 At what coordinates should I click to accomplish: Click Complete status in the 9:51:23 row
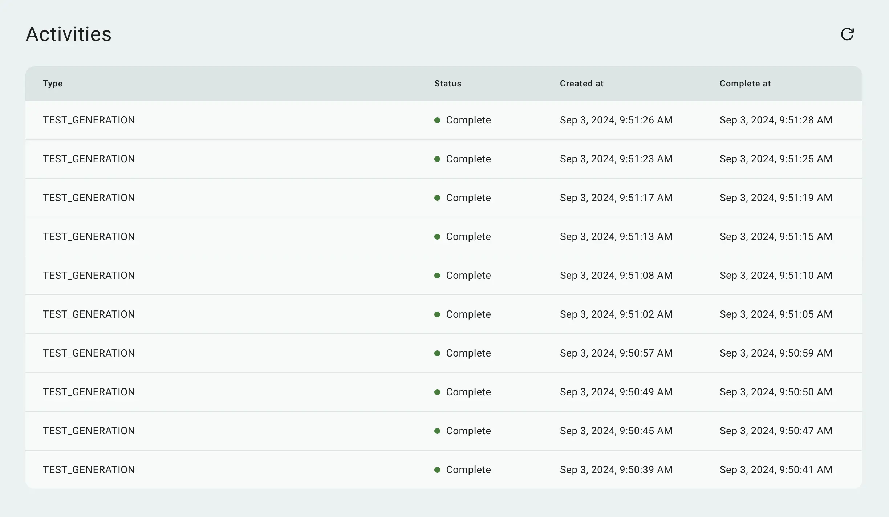463,159
